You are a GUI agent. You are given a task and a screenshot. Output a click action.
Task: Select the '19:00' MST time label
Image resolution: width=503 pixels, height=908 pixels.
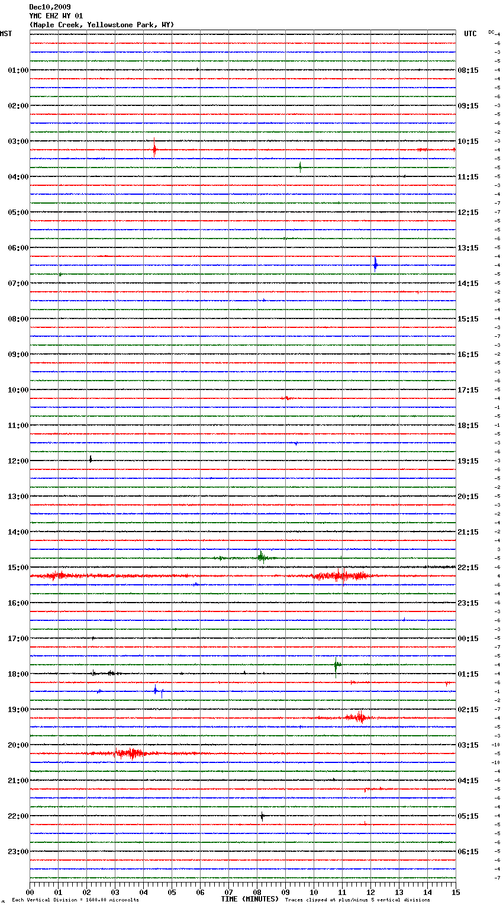pyautogui.click(x=18, y=710)
